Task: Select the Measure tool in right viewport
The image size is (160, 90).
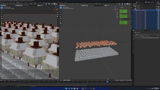Action: click(x=61, y=23)
